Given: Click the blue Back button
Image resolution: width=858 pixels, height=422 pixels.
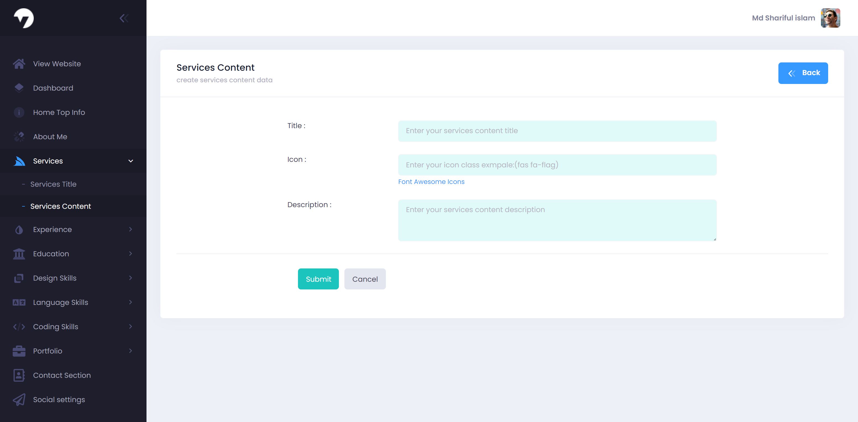Looking at the screenshot, I should tap(803, 73).
